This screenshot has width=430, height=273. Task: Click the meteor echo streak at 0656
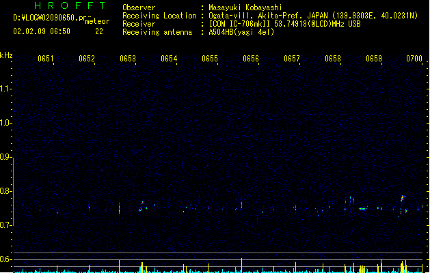pyautogui.click(x=241, y=204)
